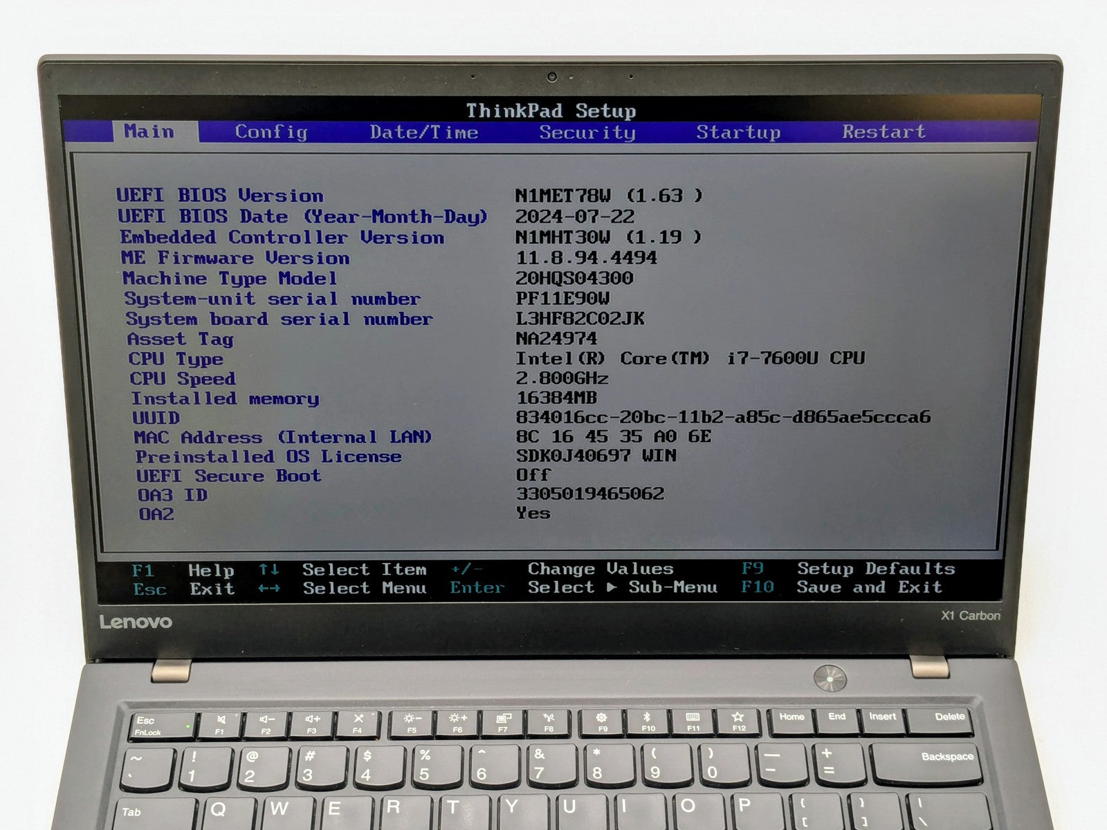Click the Secure Boot value Off
1107x830 pixels.
coord(533,475)
